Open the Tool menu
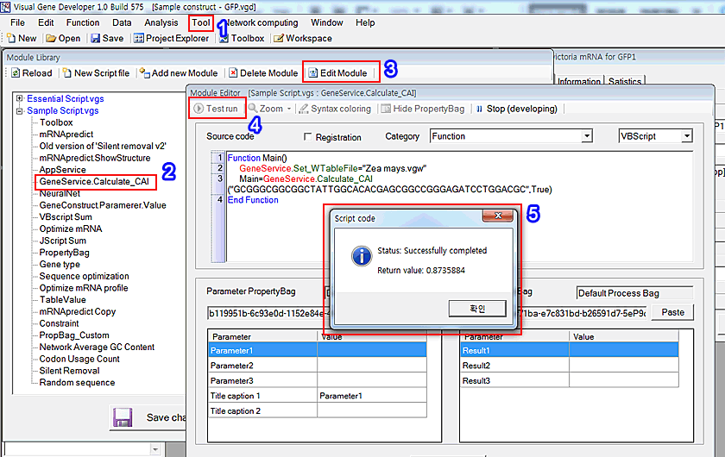The image size is (725, 457). pos(201,22)
